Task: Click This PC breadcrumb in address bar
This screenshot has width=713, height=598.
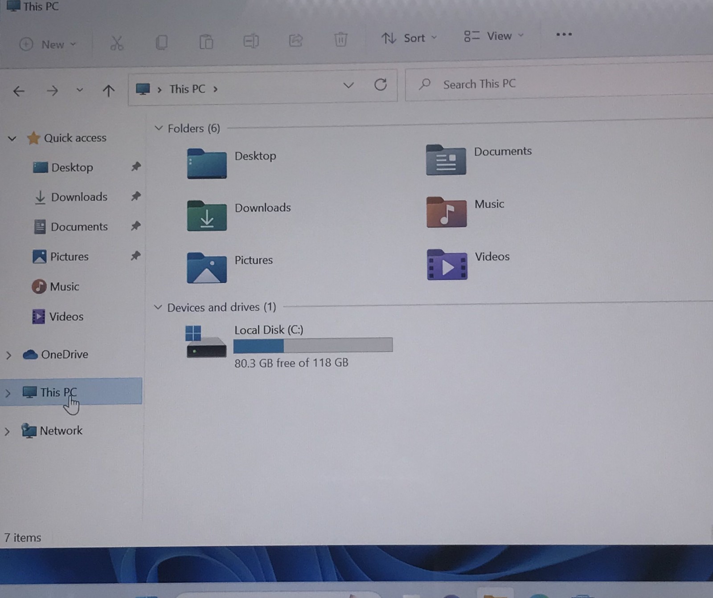Action: click(x=187, y=89)
